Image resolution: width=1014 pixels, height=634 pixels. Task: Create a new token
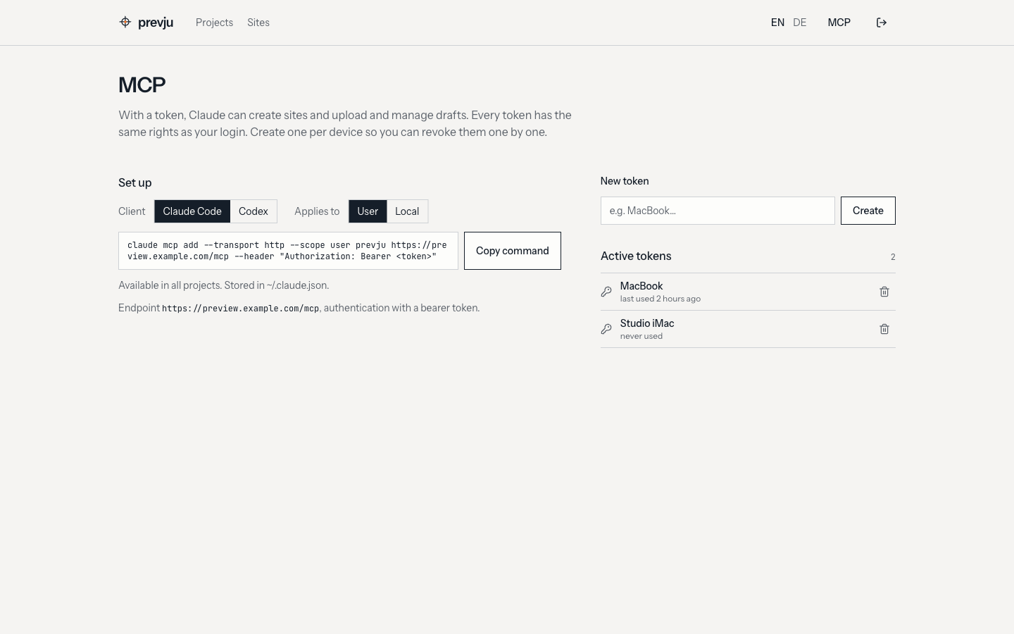pos(868,211)
